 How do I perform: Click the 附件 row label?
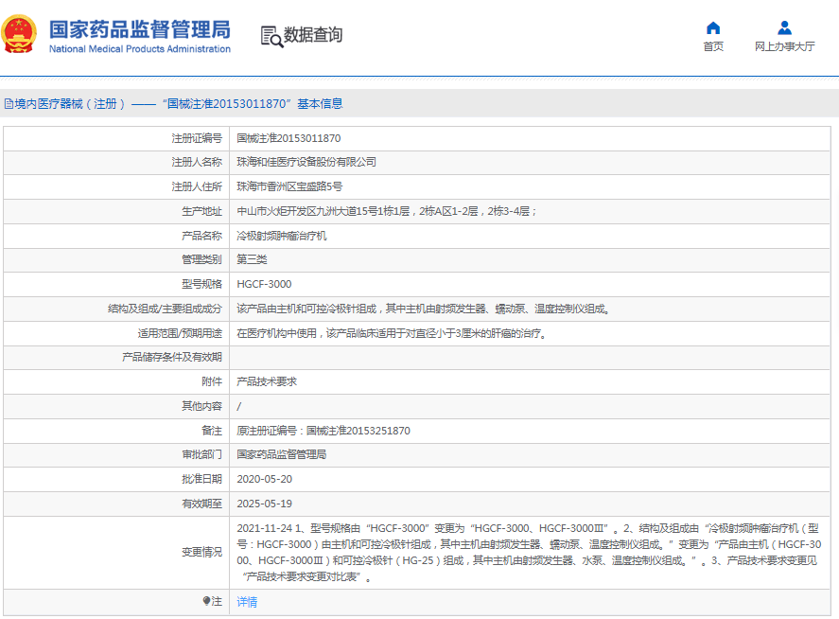click(211, 381)
